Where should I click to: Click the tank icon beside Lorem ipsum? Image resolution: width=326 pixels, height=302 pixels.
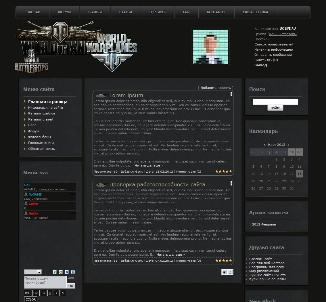tap(102, 95)
